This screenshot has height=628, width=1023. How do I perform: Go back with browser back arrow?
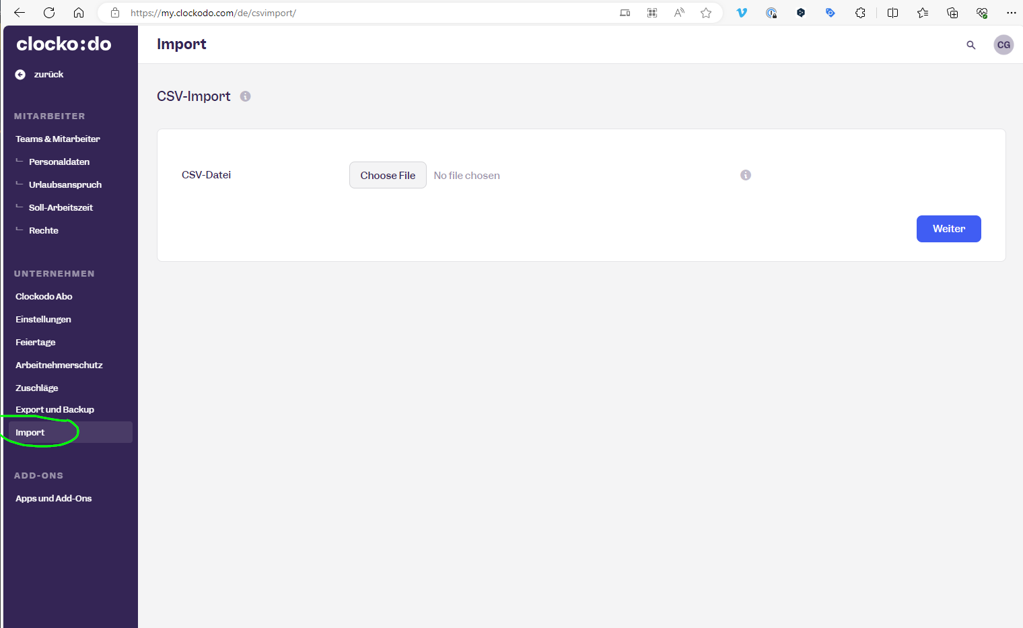(x=20, y=13)
